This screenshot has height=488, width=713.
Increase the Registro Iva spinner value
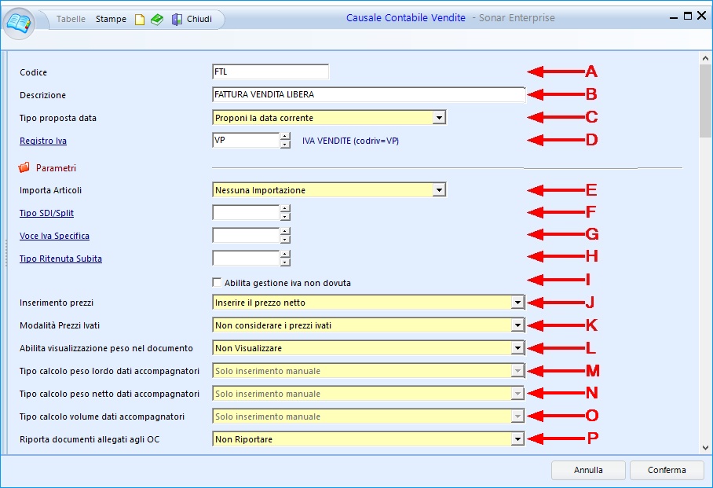285,136
